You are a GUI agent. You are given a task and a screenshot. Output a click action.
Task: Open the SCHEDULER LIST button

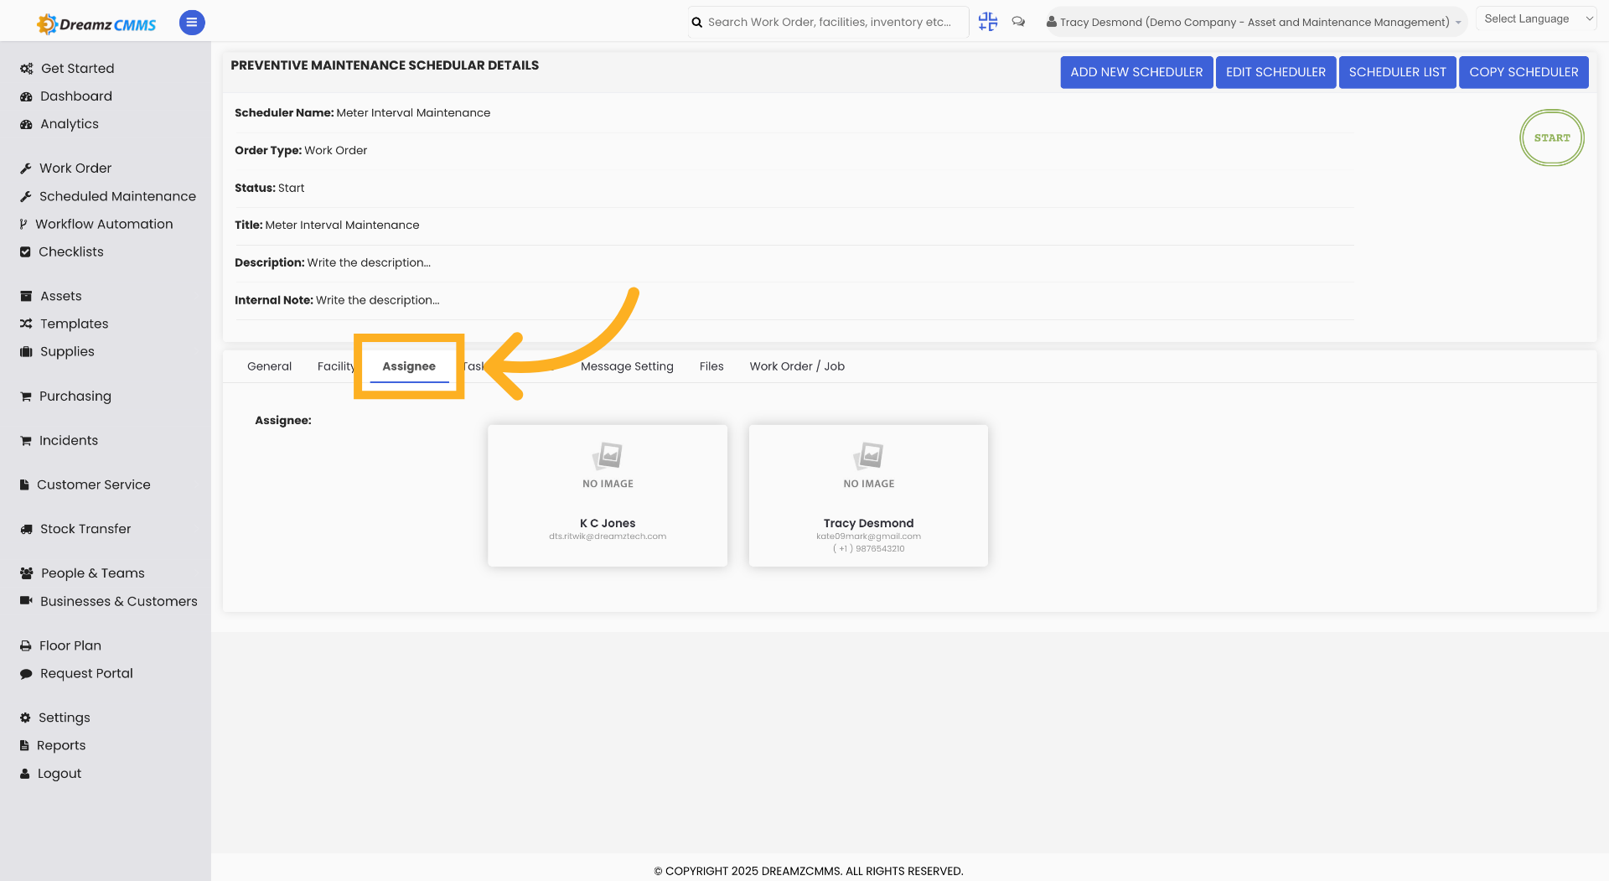coord(1397,72)
